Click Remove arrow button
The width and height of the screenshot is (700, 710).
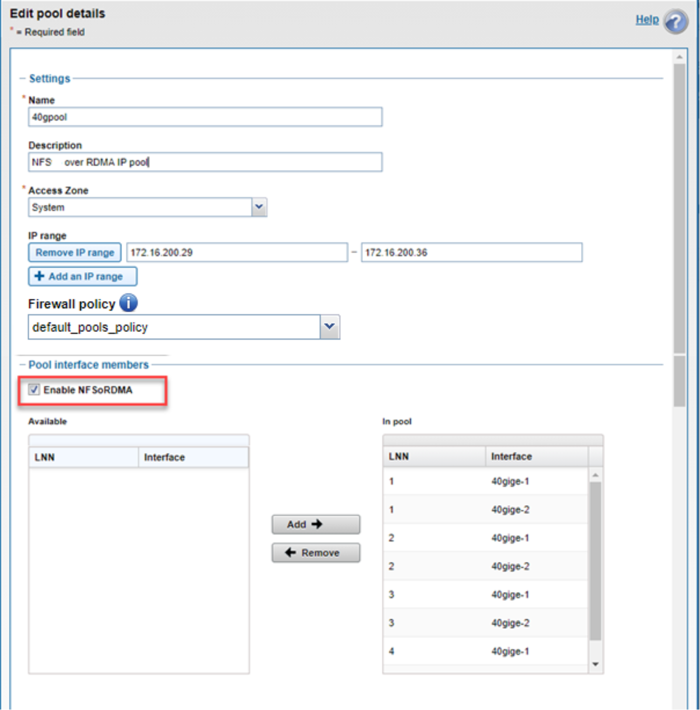pos(316,553)
